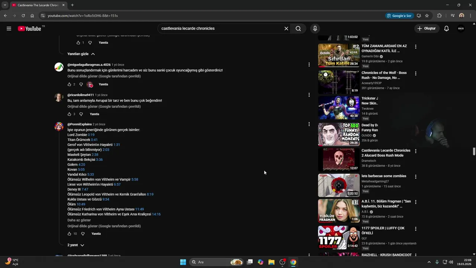Open the '1177 SPOILER' video thumbnail
This screenshot has width=476, height=268.
click(x=339, y=237)
